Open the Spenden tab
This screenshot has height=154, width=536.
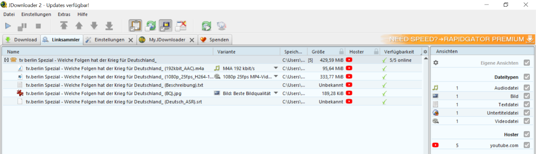pos(215,40)
